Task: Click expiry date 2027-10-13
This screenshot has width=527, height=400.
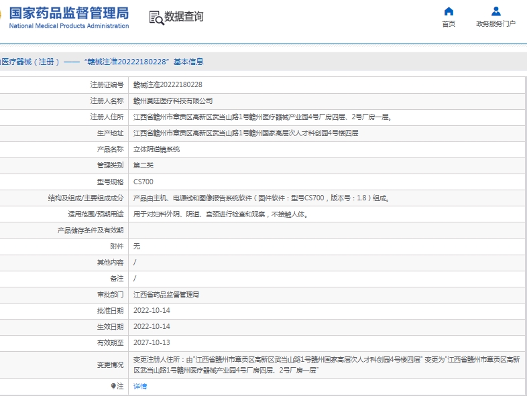Action: 152,342
